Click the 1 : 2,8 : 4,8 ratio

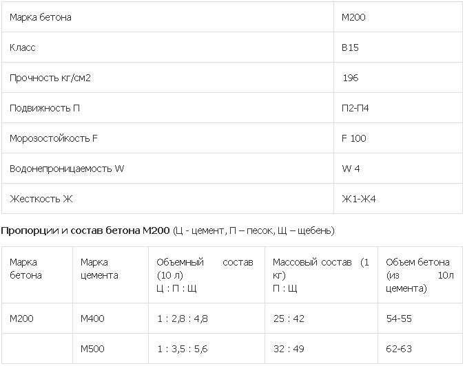[x=183, y=319]
